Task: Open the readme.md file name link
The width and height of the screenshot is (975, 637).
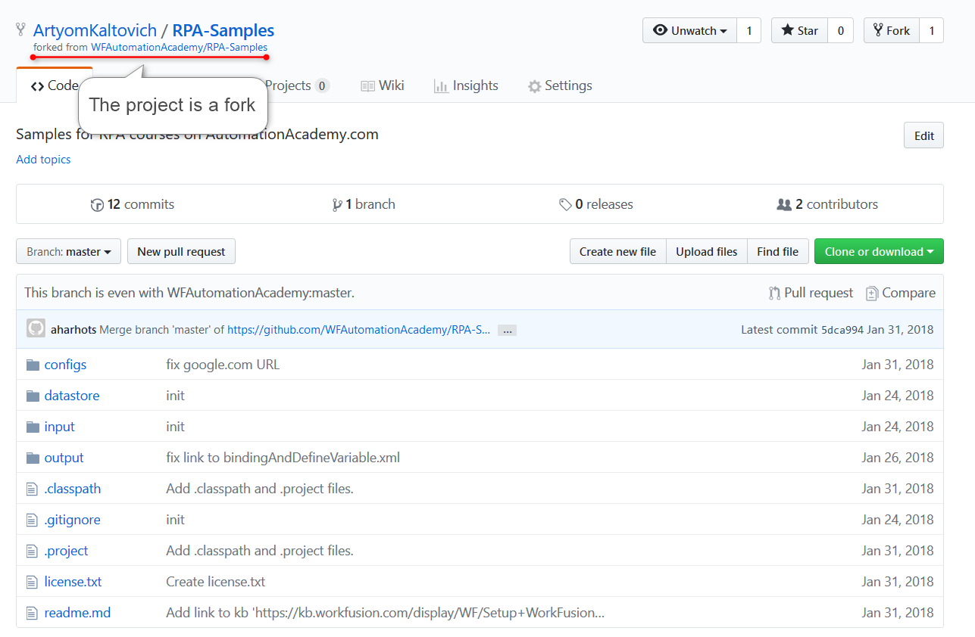Action: [x=77, y=613]
